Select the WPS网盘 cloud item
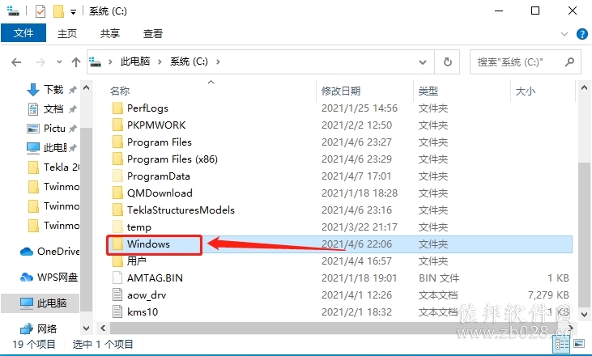Image resolution: width=592 pixels, height=356 pixels. pyautogui.click(x=49, y=278)
